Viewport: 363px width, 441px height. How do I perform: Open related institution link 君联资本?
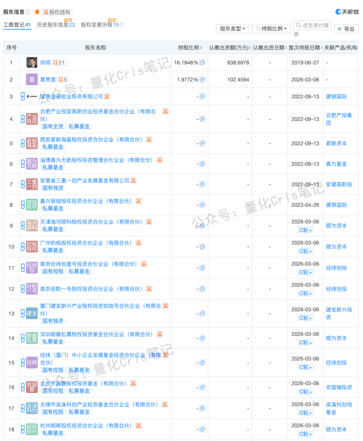[336, 143]
